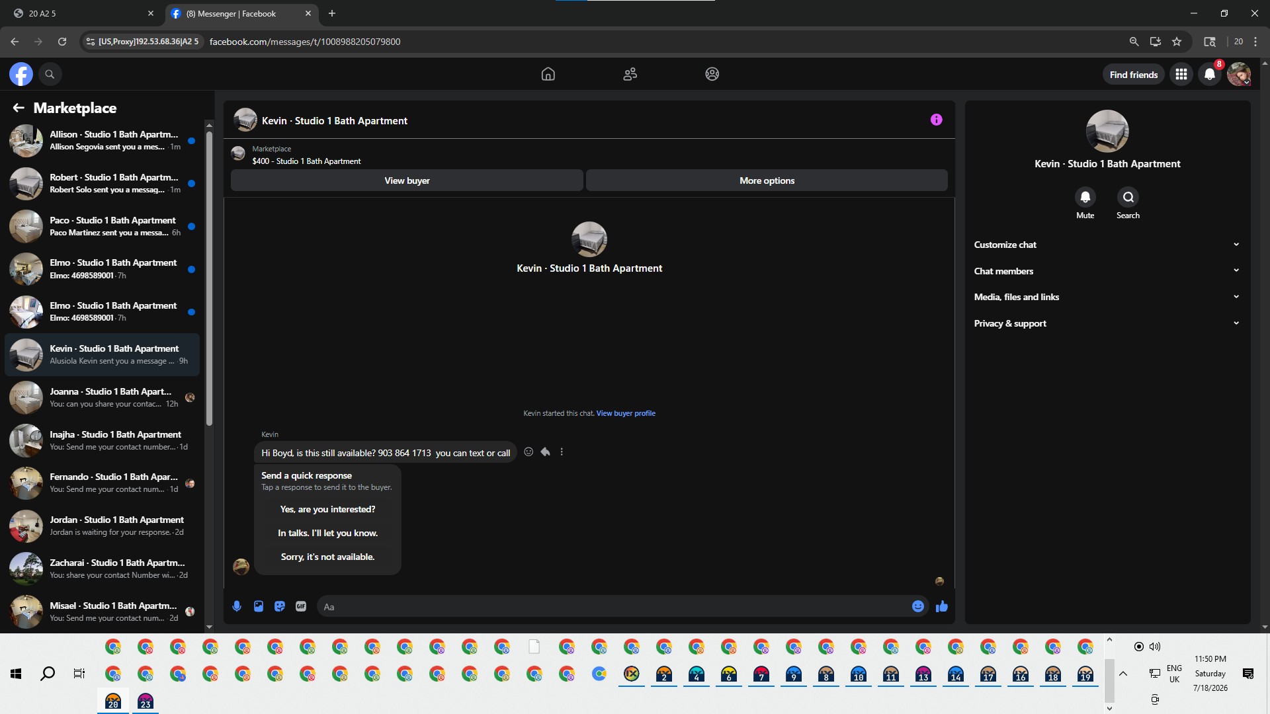The image size is (1270, 714).
Task: Open the system volume icon
Action: (1155, 647)
